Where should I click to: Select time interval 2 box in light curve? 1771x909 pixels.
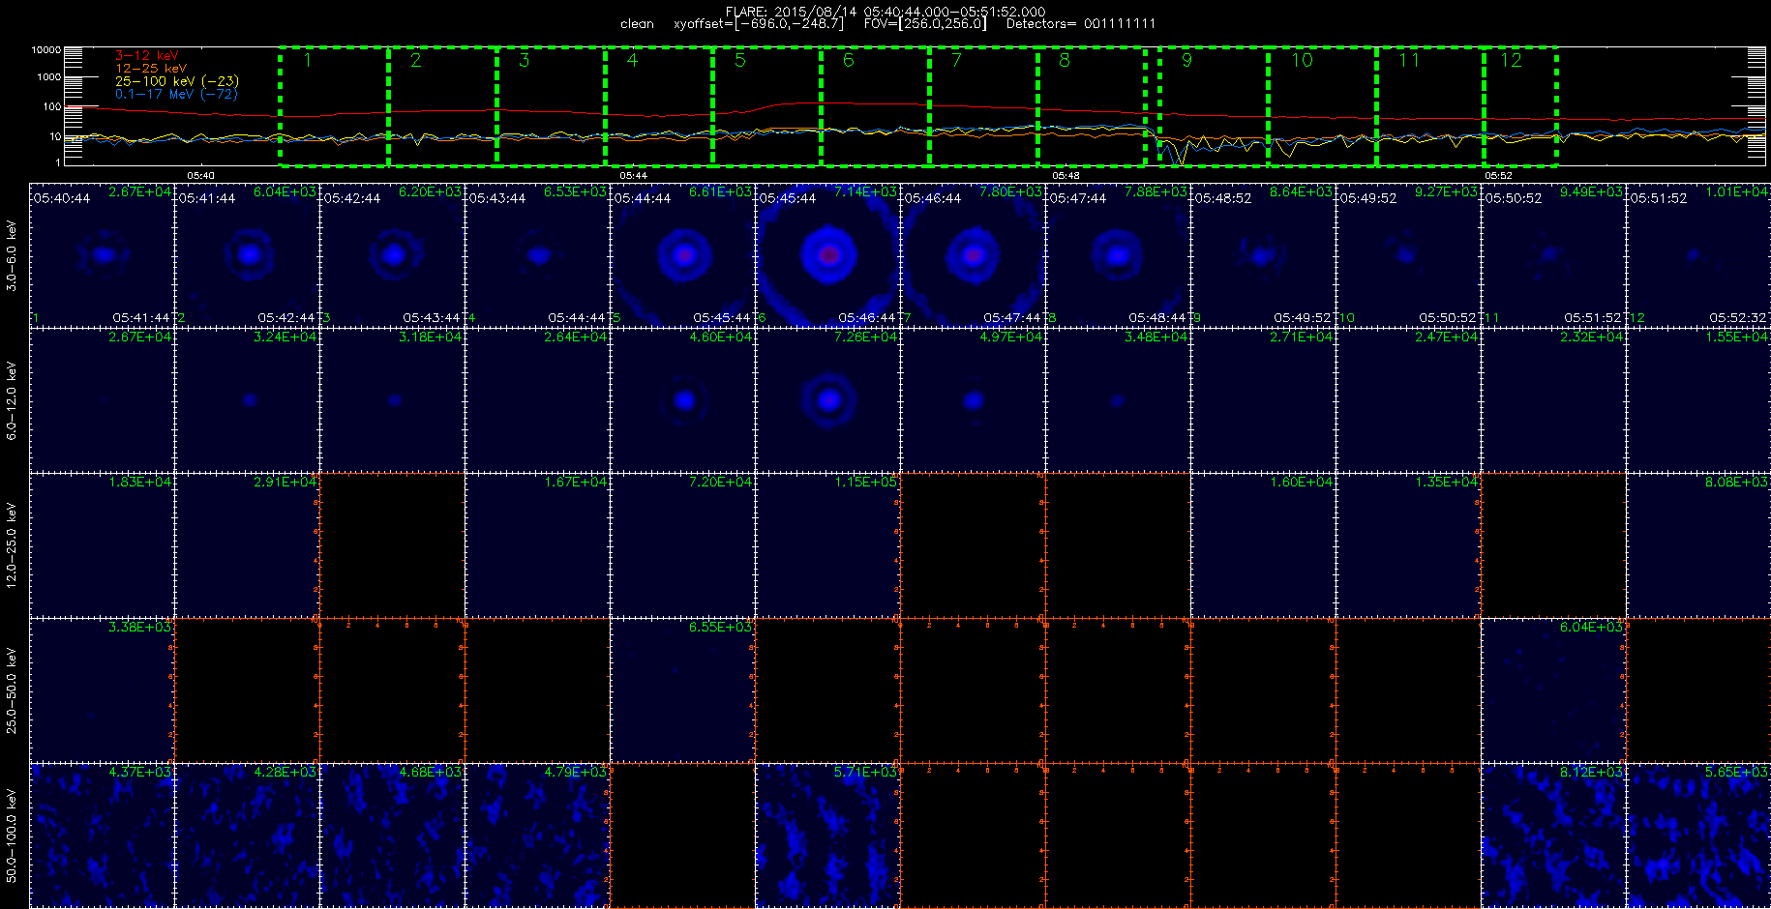coord(442,106)
